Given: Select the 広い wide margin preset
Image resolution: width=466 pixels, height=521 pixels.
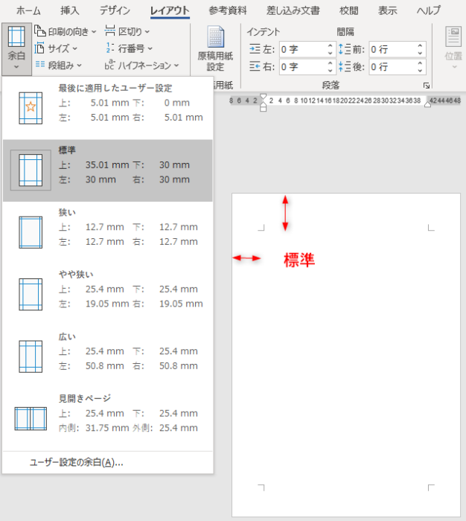Looking at the screenshot, I should pyautogui.click(x=107, y=351).
